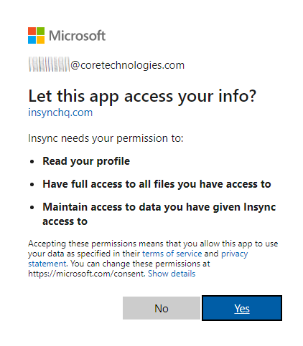Click bullet beside 'Read your profile'
303x346 pixels.
tap(32, 162)
